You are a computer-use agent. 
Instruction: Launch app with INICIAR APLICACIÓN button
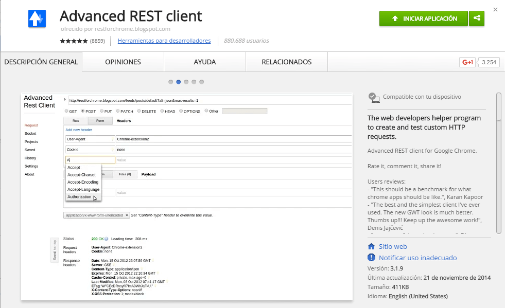[x=424, y=19]
